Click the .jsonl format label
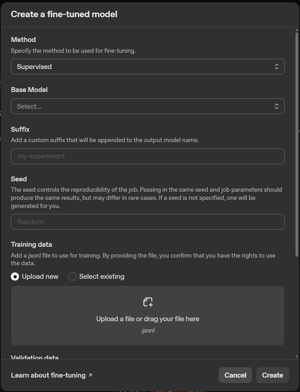 (148, 330)
